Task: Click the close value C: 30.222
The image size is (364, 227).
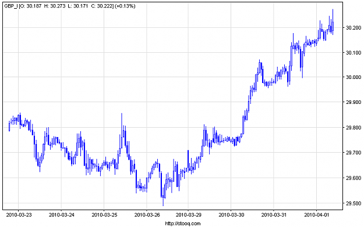Action: tap(102, 6)
